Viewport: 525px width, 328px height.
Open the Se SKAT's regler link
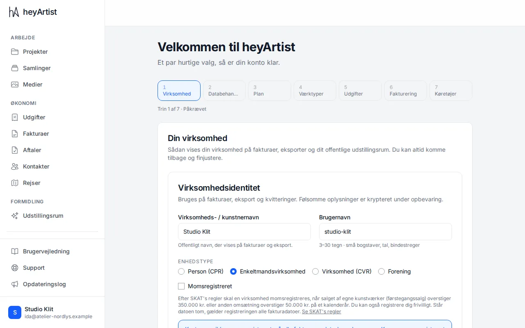pos(322,312)
